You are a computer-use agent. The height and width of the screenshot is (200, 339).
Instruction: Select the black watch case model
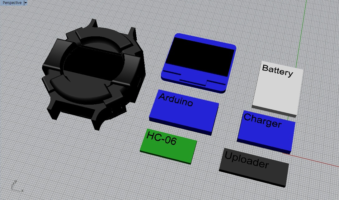[93, 75]
